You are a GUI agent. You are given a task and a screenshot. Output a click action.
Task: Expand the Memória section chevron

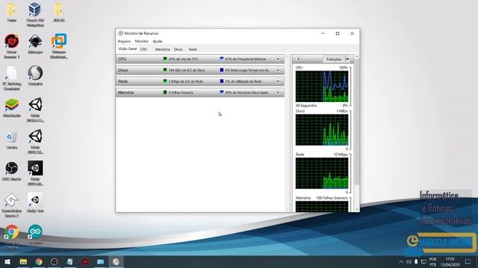tap(278, 92)
